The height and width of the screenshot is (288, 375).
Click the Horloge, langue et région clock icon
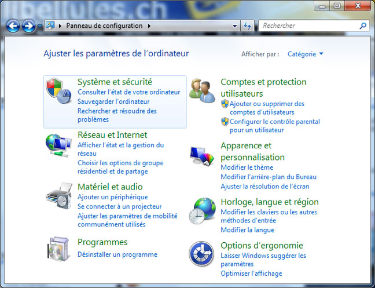(x=203, y=211)
